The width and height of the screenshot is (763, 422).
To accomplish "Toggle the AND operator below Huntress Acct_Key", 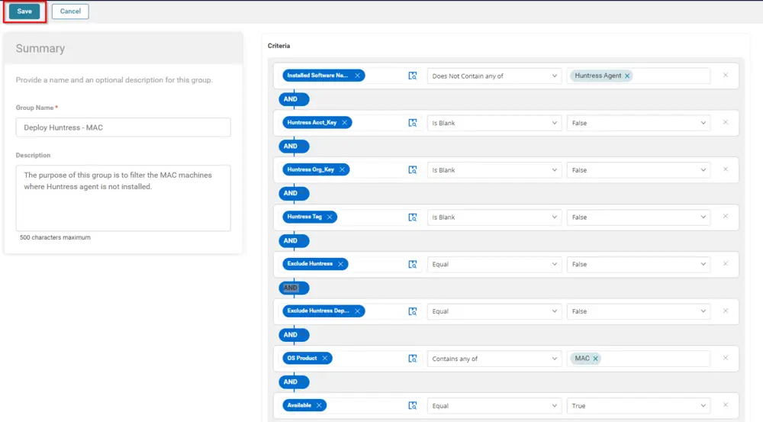I will 294,147.
